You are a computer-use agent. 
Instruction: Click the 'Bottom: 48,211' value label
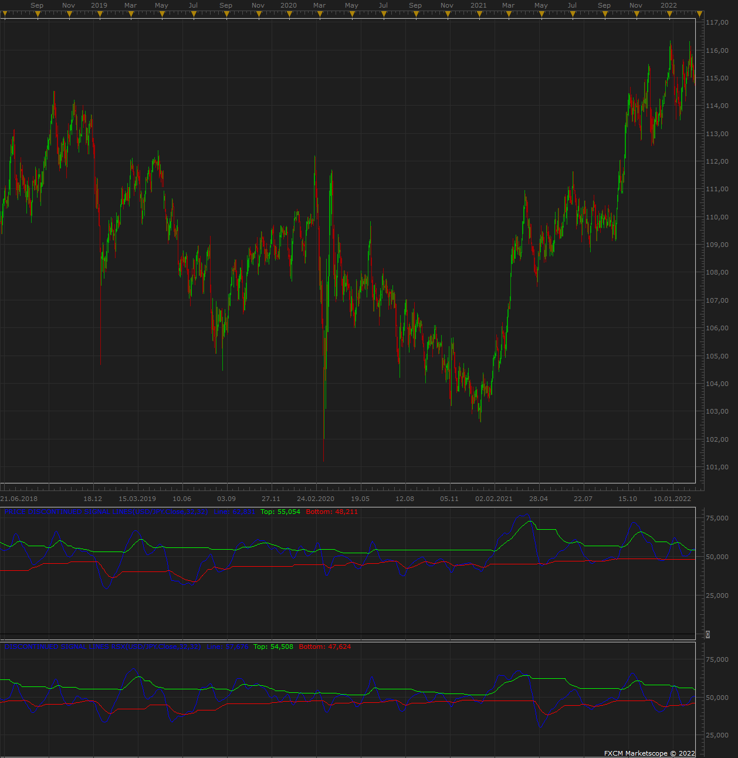pos(332,512)
